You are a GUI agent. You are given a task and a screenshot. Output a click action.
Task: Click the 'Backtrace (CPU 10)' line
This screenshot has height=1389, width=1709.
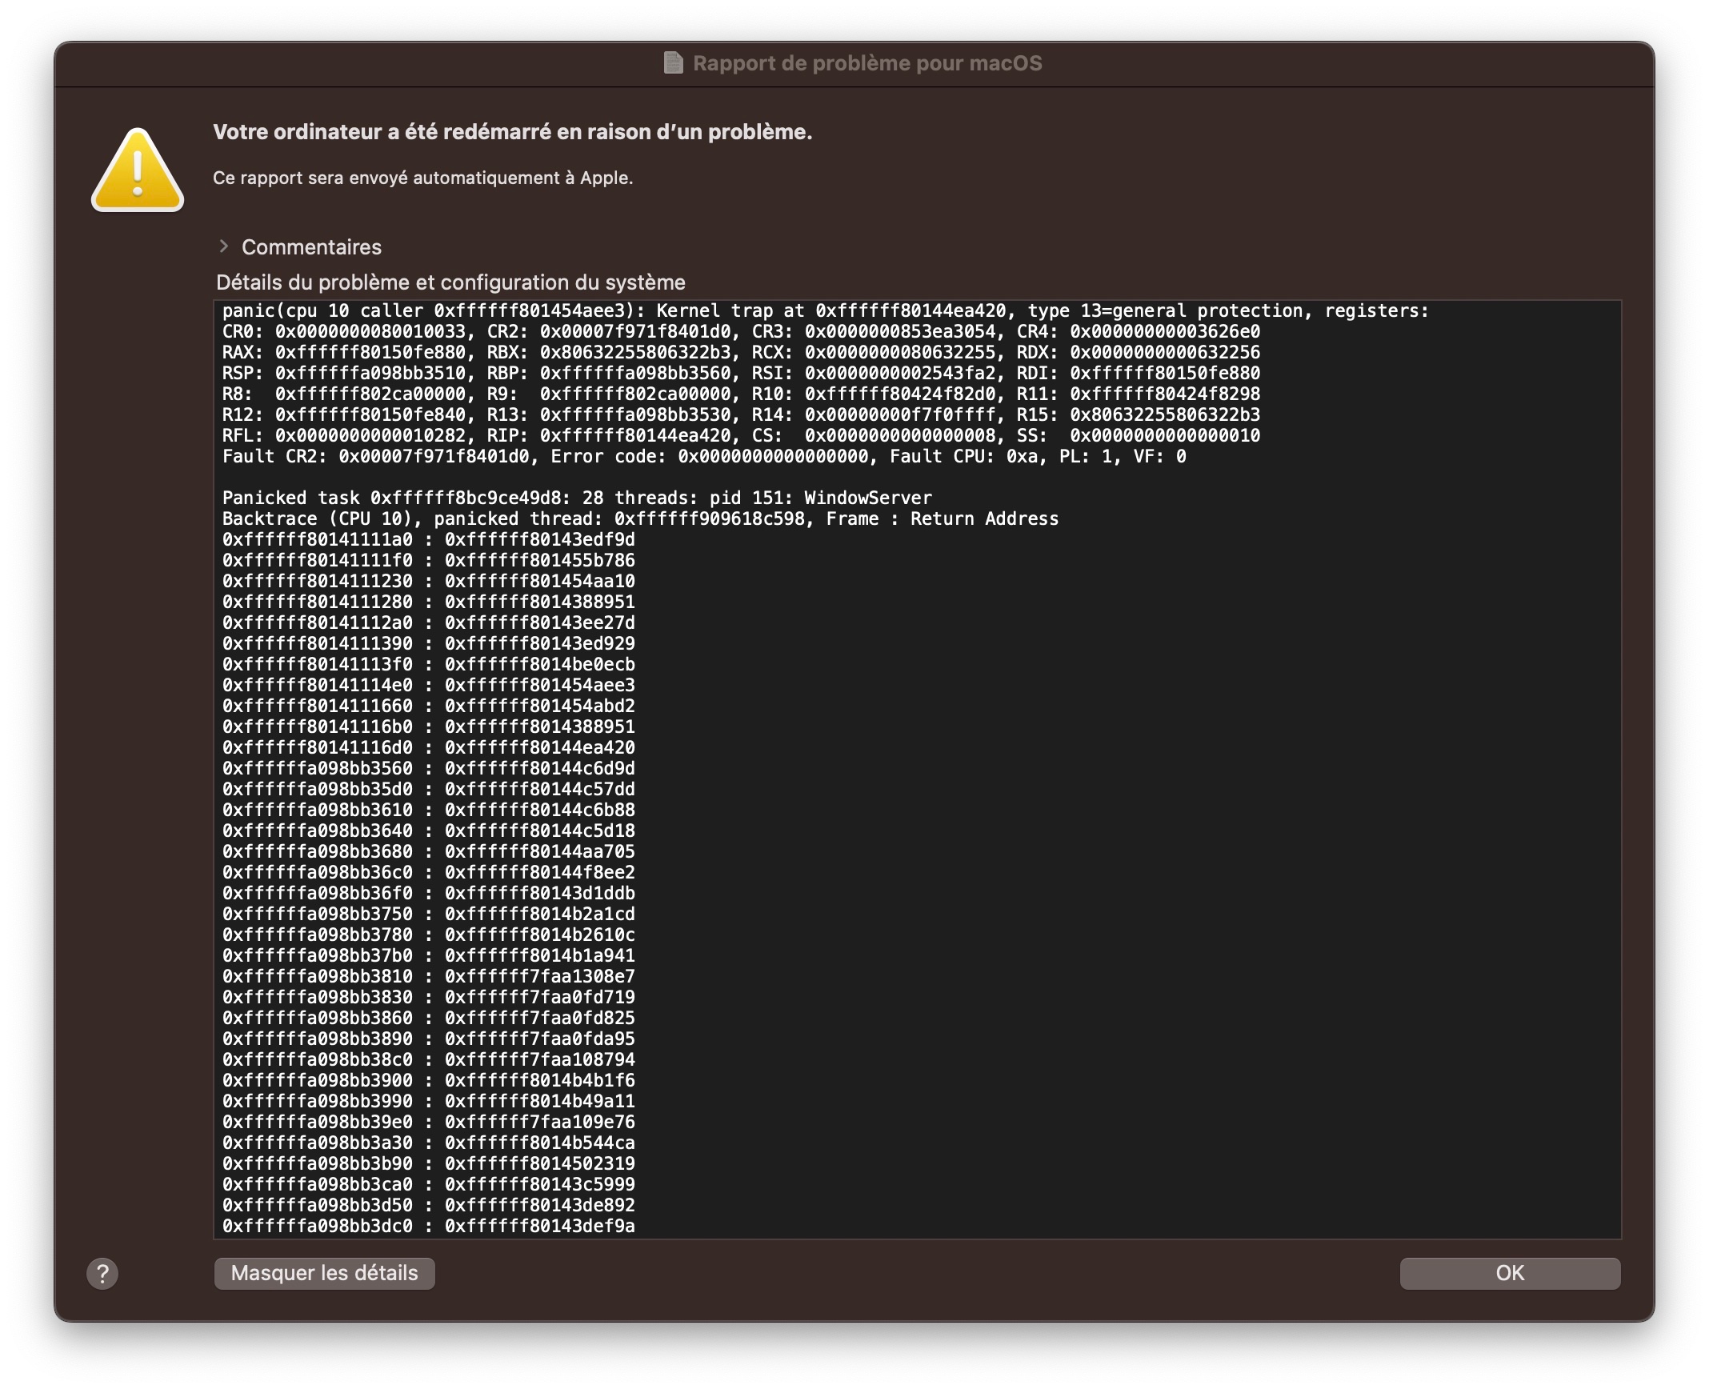(x=640, y=518)
